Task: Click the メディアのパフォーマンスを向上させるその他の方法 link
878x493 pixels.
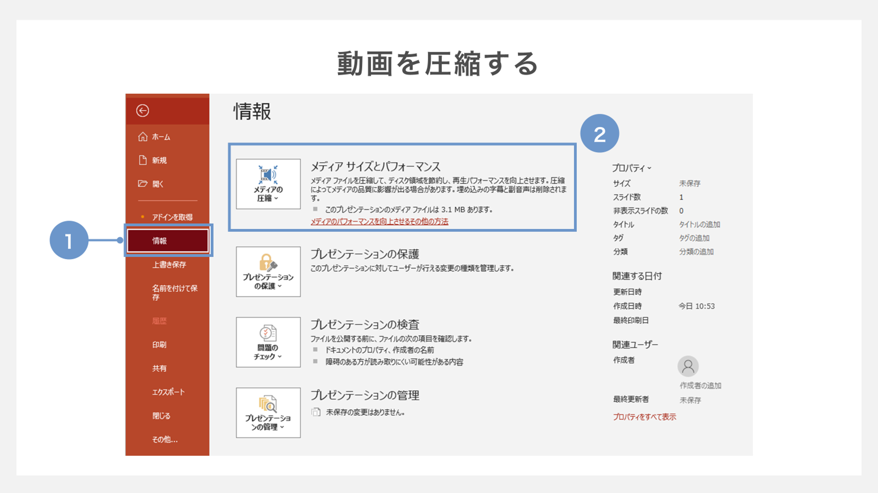Action: tap(379, 221)
